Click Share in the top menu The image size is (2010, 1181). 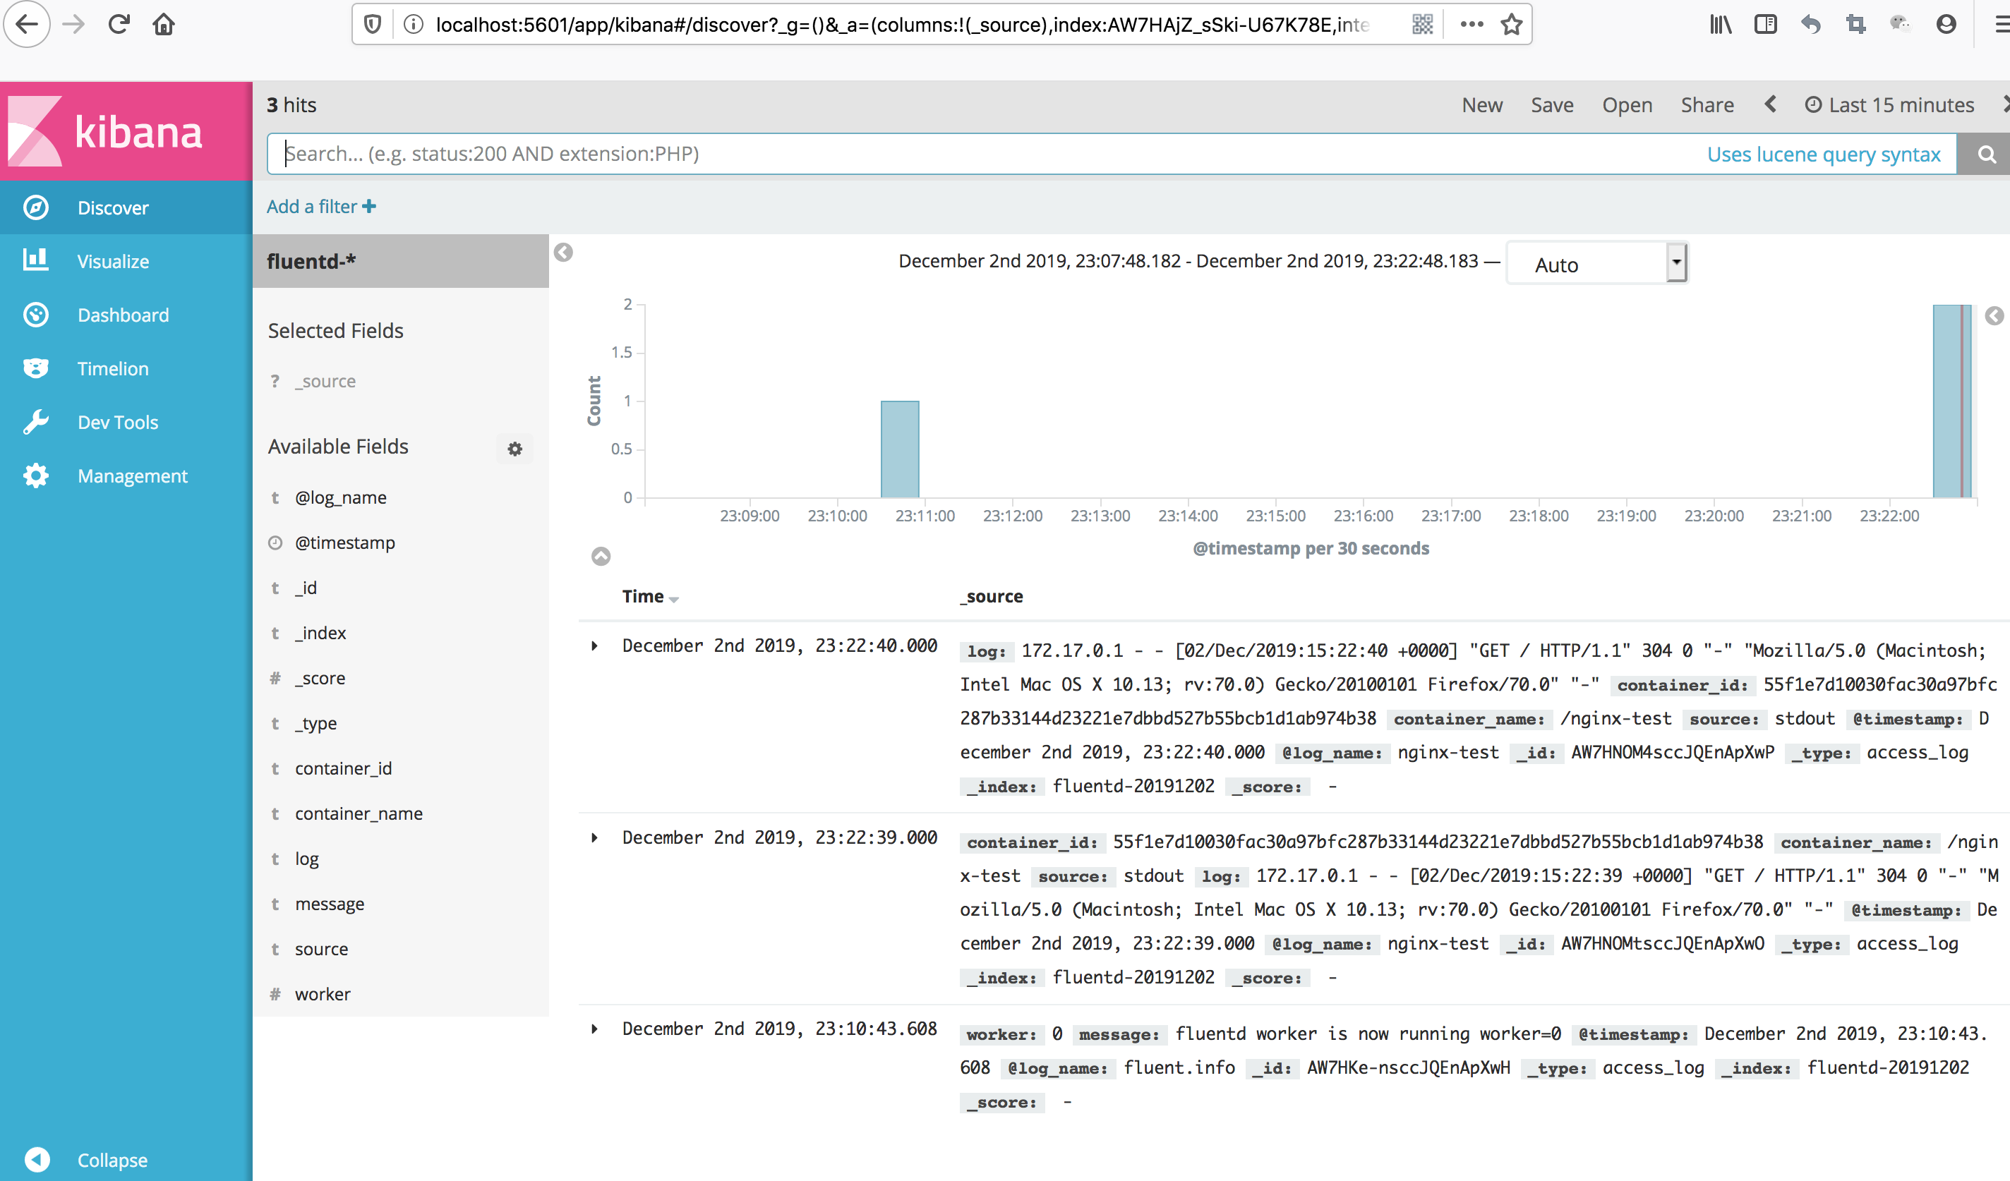(x=1707, y=104)
